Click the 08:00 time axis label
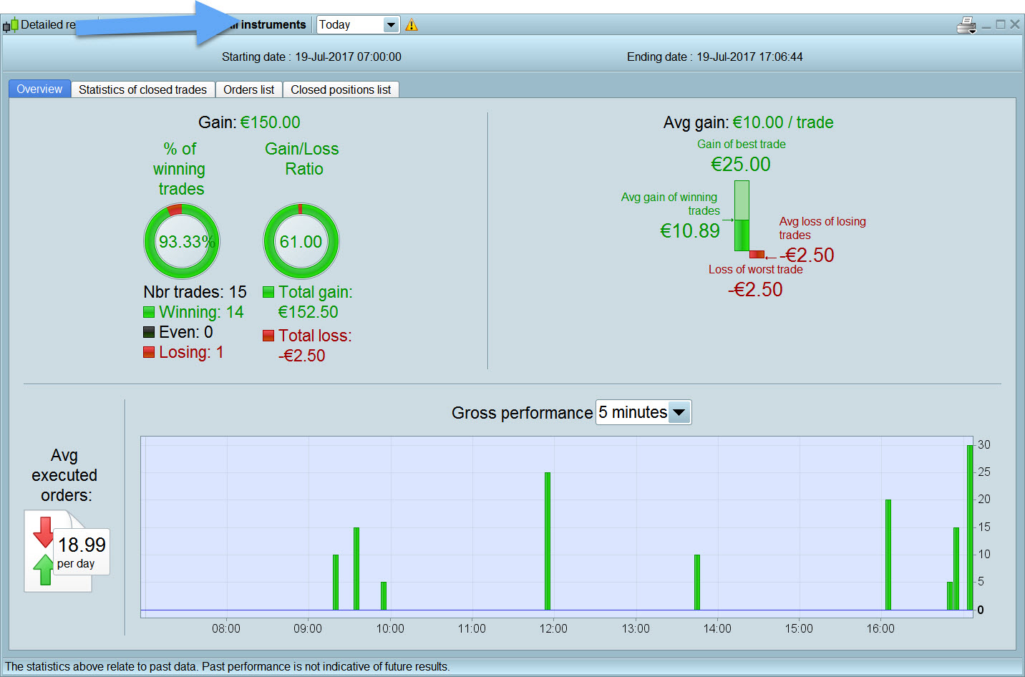This screenshot has height=677, width=1025. click(226, 628)
